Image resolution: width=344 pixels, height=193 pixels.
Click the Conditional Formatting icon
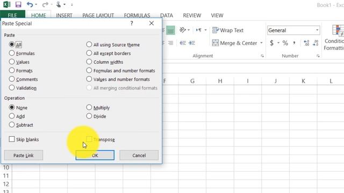coord(338,30)
